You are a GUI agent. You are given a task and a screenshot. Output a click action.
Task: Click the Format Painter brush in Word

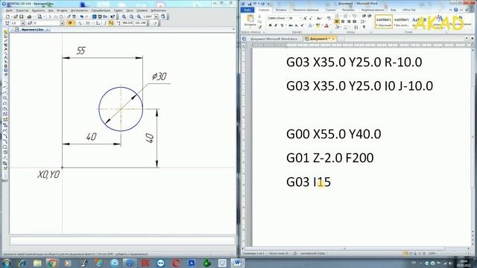point(259,27)
